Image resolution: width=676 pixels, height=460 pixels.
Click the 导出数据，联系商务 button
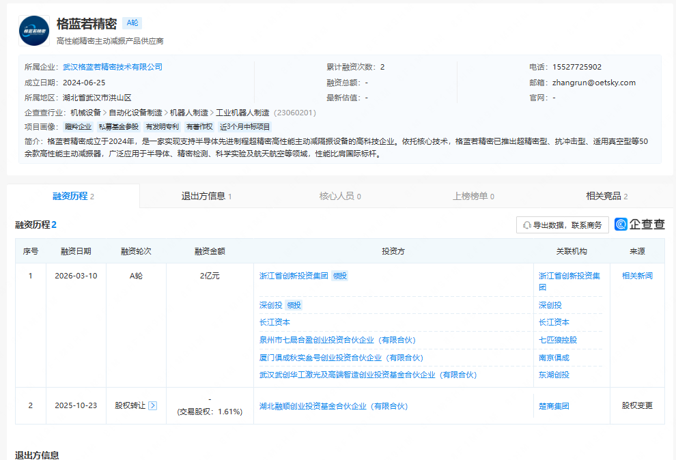(562, 225)
